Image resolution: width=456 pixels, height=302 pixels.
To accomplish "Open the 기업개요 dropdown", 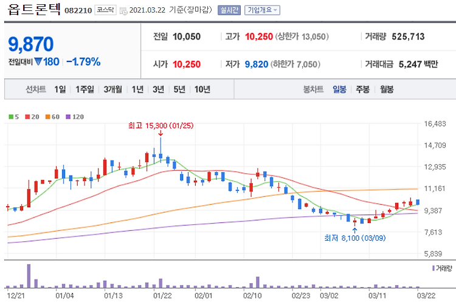I will pyautogui.click(x=262, y=10).
